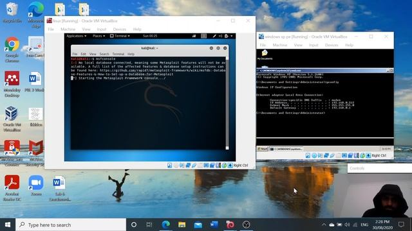Open Task View on Windows taskbar
412x231 pixels.
(149, 225)
